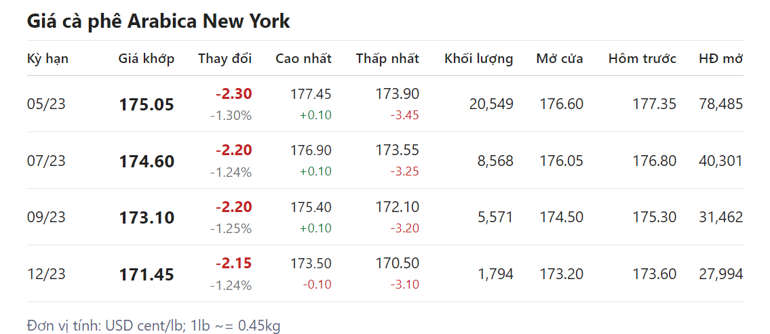This screenshot has height=334, width=770.
Task: Select the 05/23 contract term
Action: click(47, 104)
